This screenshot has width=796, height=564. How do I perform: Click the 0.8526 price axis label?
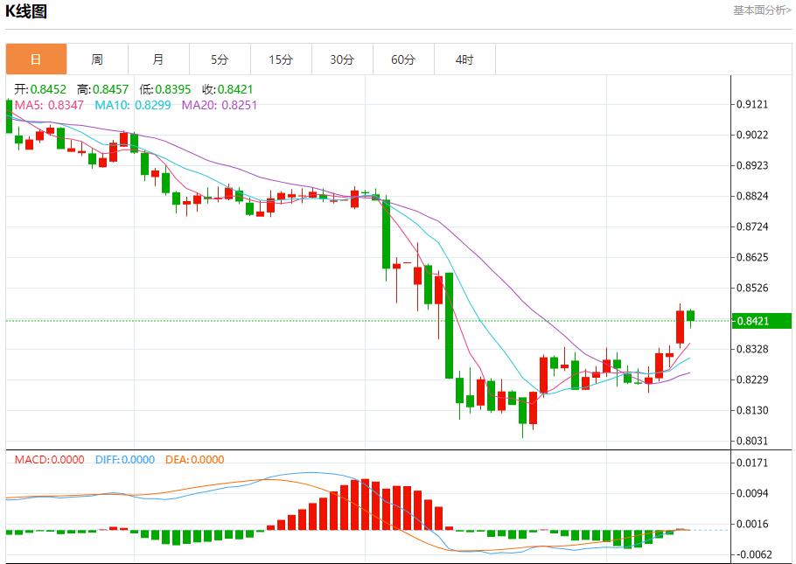[752, 288]
